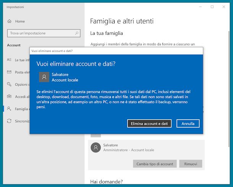Click Salvatore round avatar in user list
The width and height of the screenshot is (233, 187).
point(96,148)
